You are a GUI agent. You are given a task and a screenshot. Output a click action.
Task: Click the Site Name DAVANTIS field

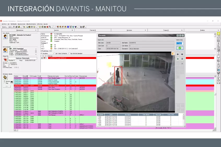[x=152, y=43]
